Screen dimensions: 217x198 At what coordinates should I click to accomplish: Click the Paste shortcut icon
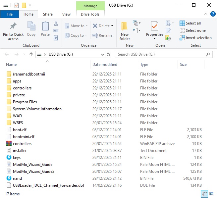pos(56,38)
